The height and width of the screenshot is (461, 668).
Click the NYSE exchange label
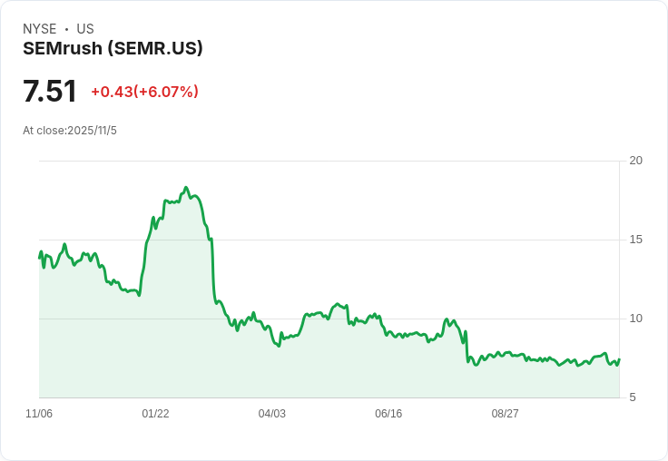pos(40,29)
